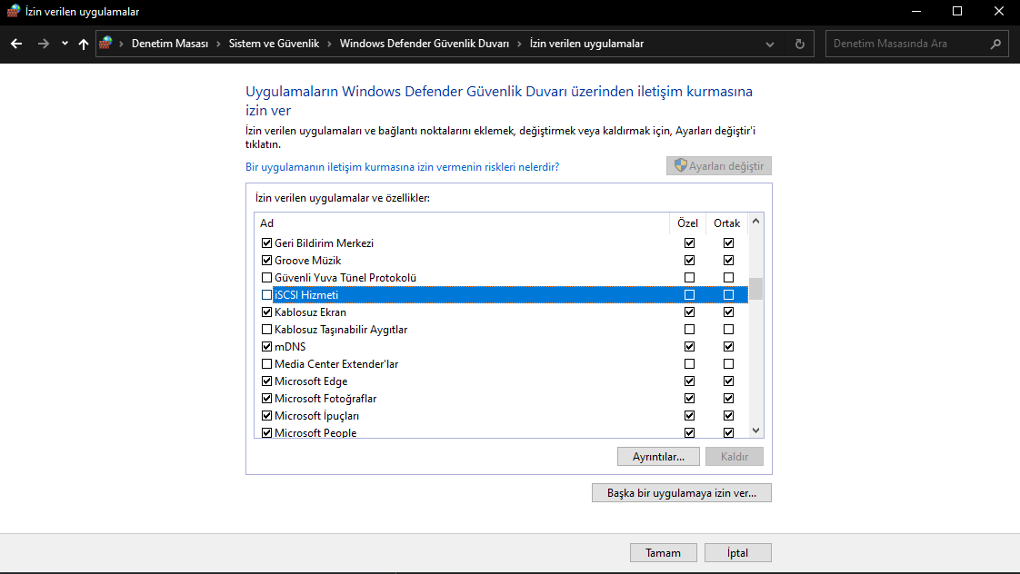
Task: Toggle Groove Müzik name checkbox
Action: click(x=266, y=260)
